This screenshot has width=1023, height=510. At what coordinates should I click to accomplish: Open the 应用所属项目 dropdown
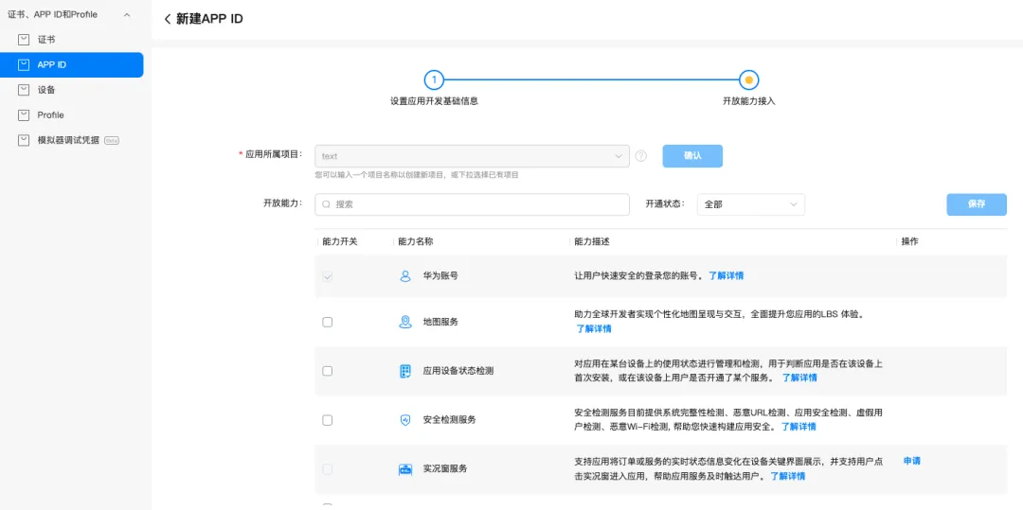pos(472,156)
